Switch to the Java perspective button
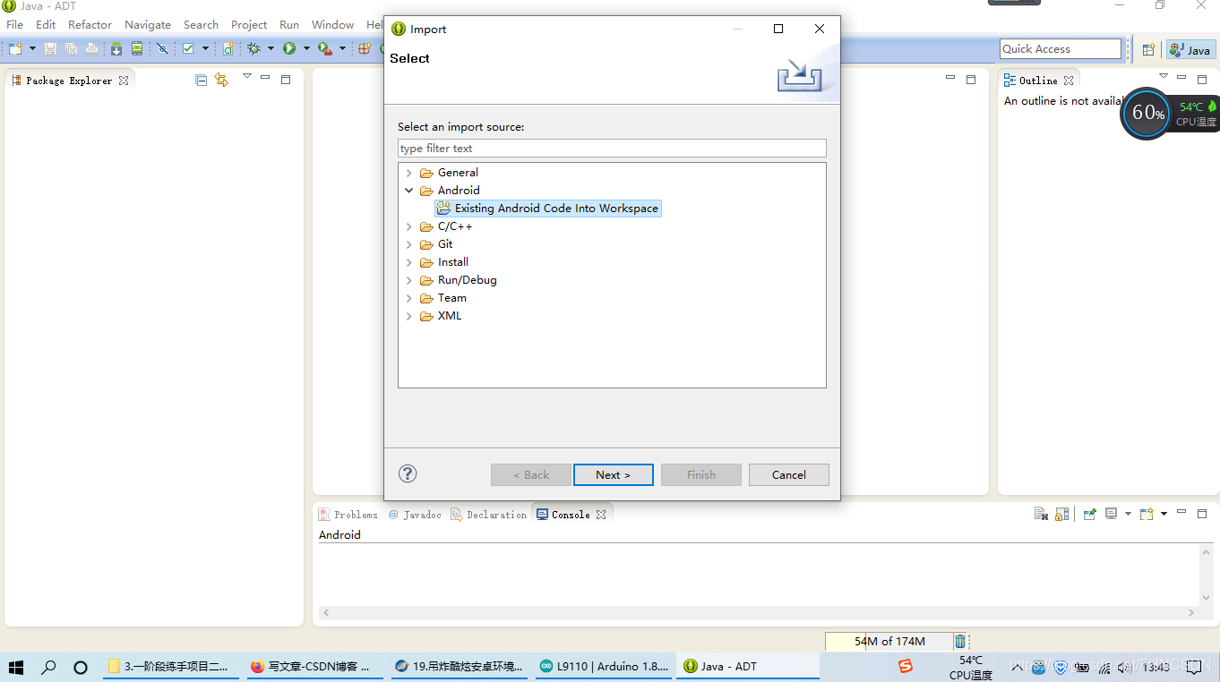Viewport: 1220px width, 682px height. (1190, 50)
